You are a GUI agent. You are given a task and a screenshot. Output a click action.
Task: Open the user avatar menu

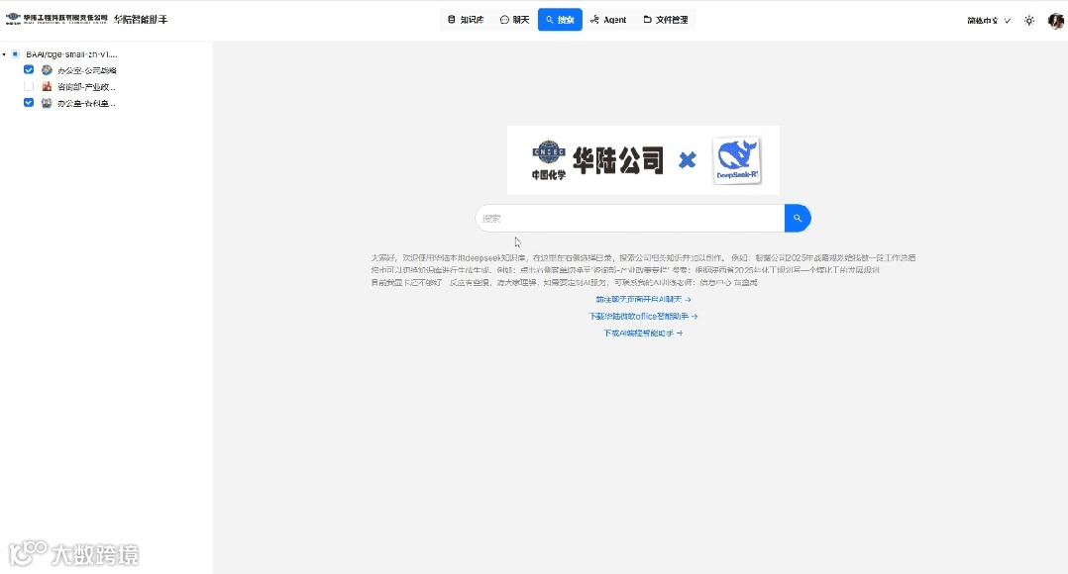click(1056, 21)
